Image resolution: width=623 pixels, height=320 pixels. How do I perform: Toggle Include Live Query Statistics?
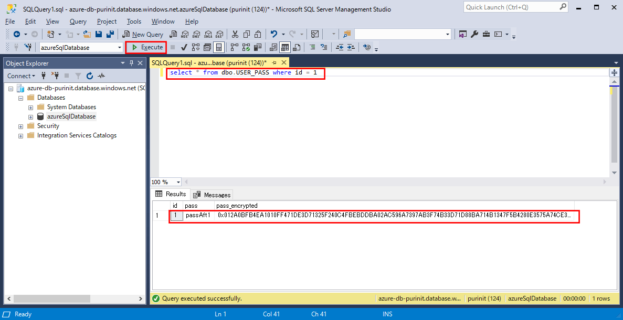[246, 47]
